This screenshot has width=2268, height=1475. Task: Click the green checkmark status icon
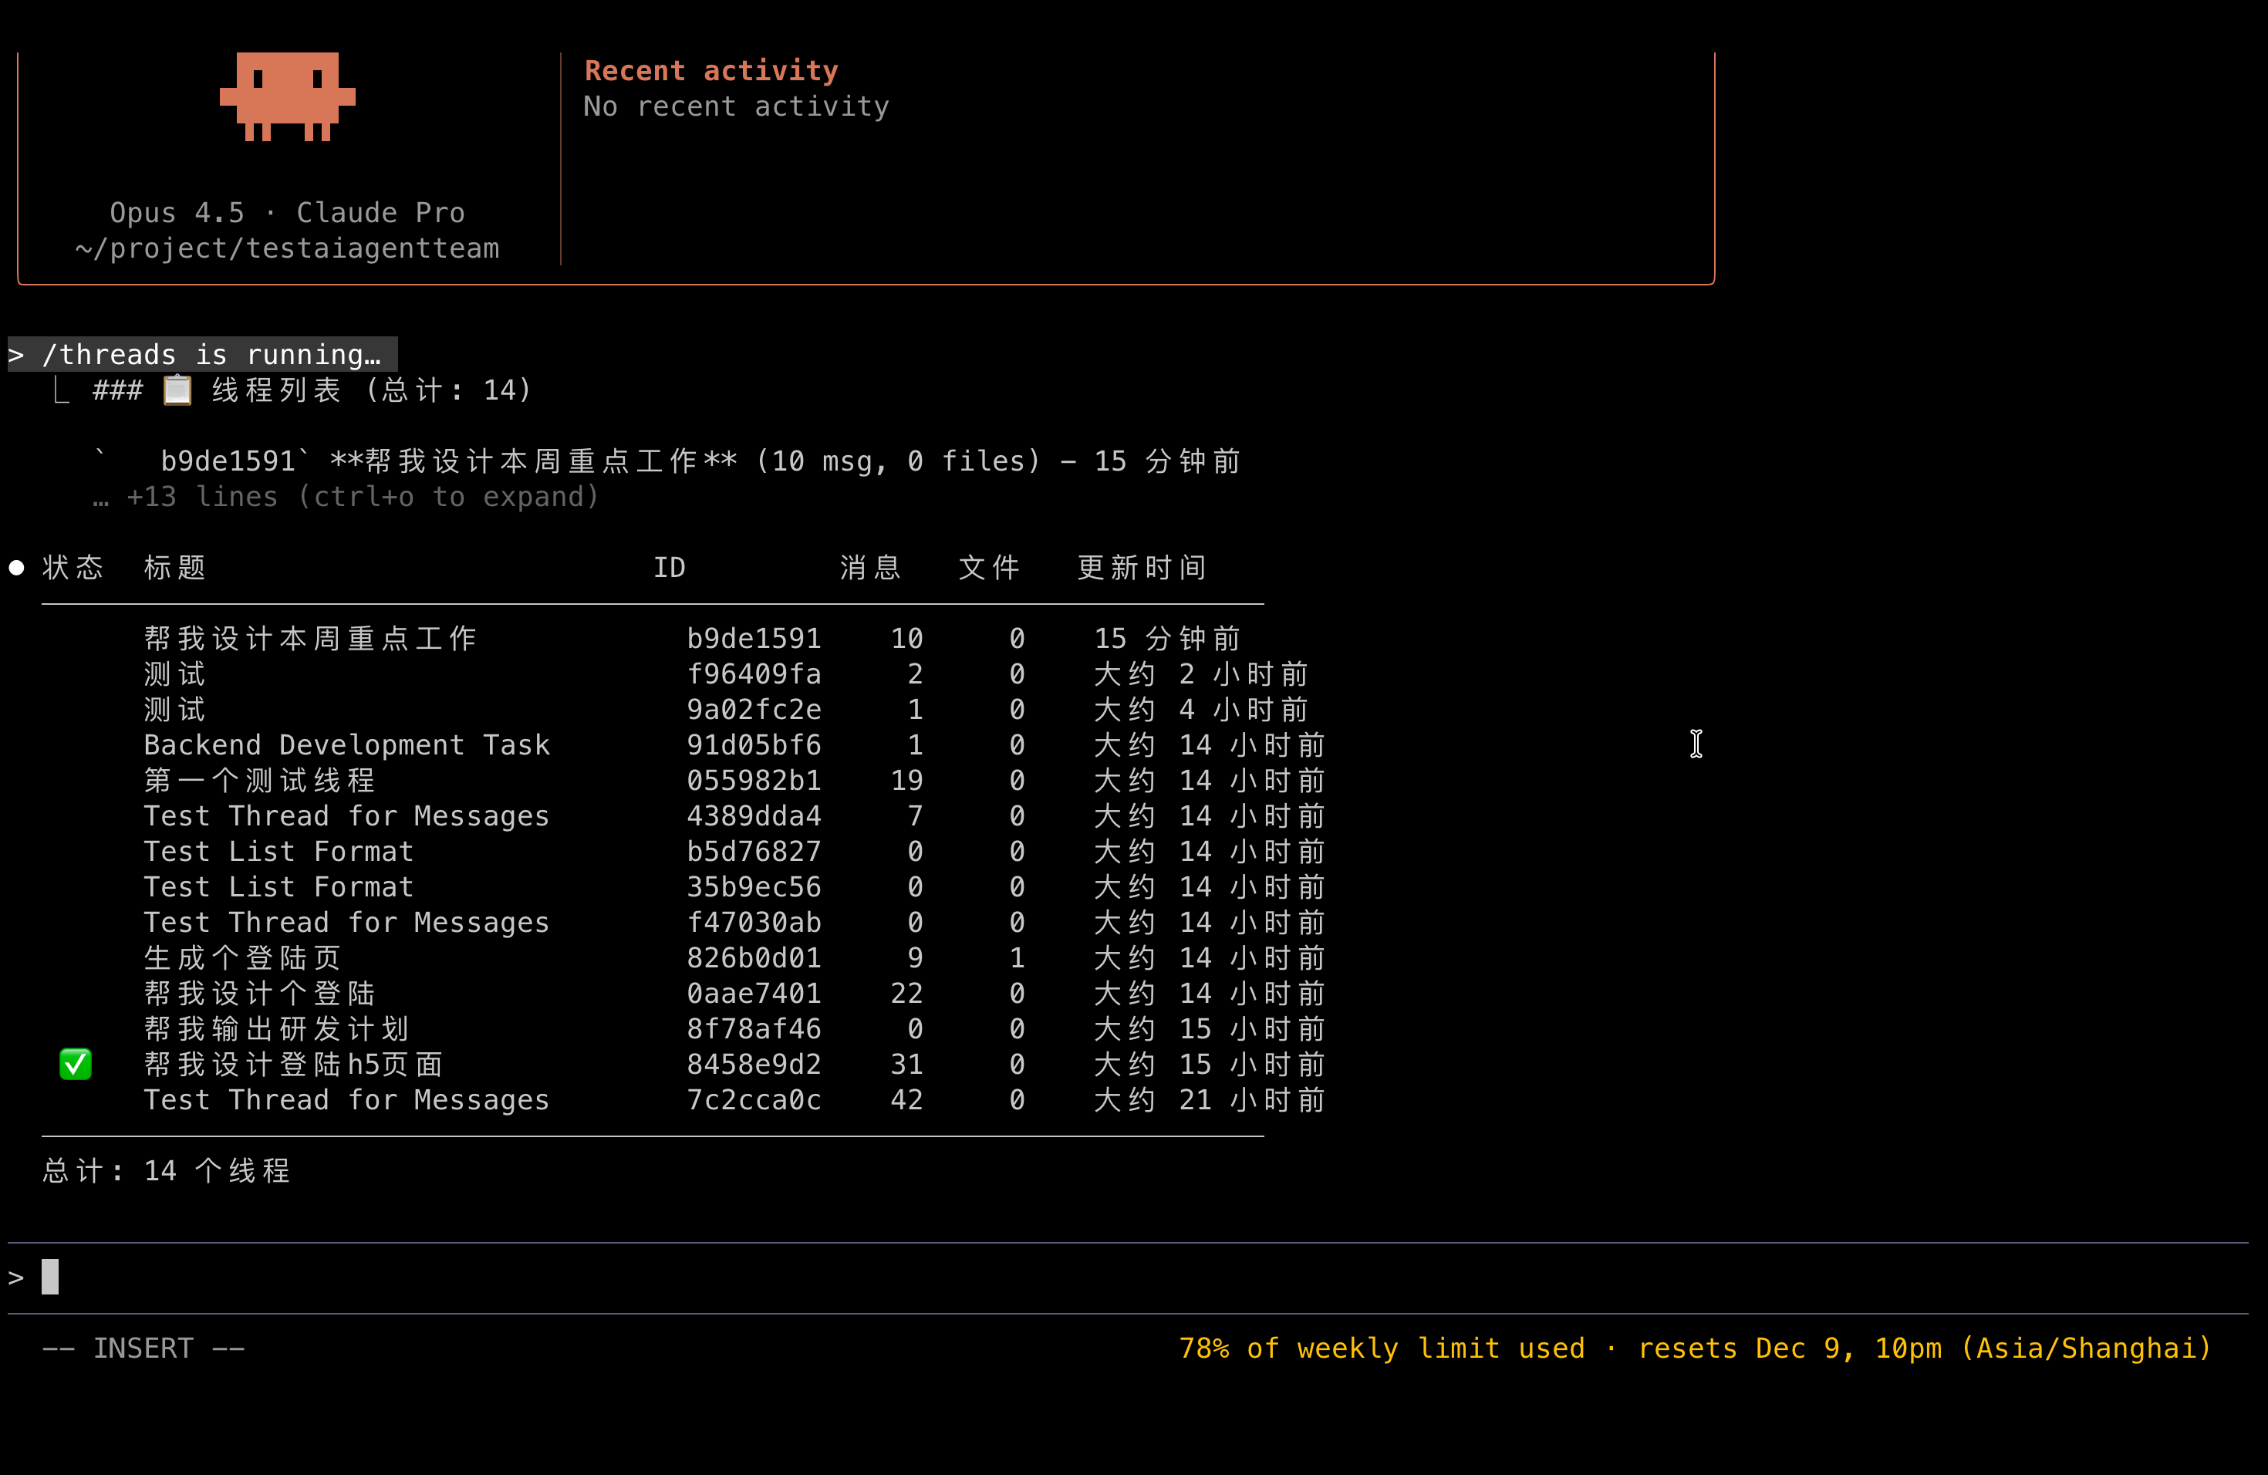click(76, 1065)
